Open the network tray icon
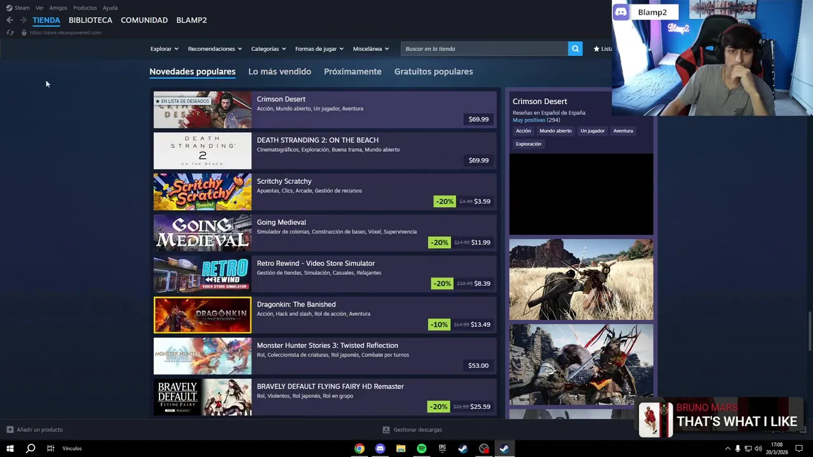Viewport: 813px width, 457px height. tap(748, 448)
